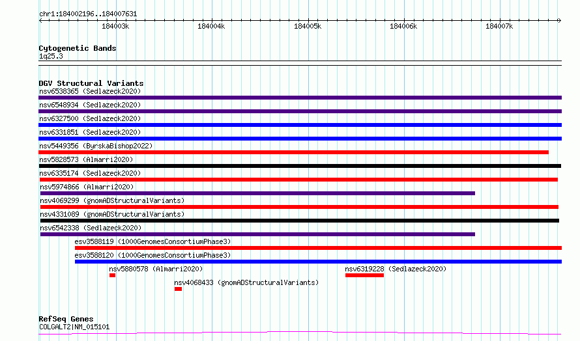Click the red bar for nsv4069299
Image resolution: width=580 pixels, height=341 pixels.
299,207
